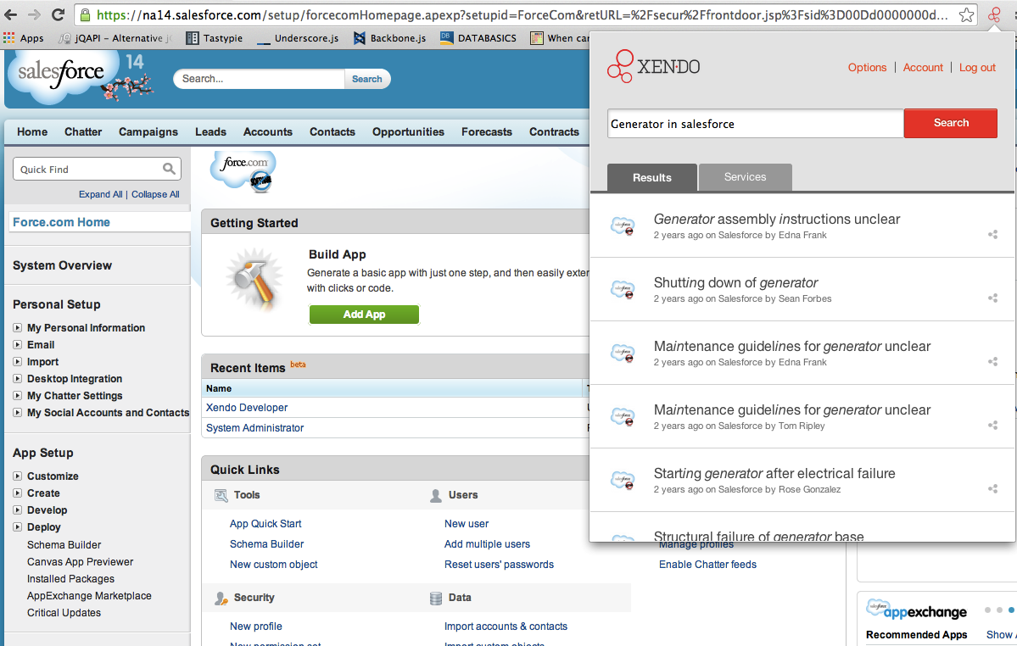Open the Xendo Developer recent item
Screen dimensions: 1017x646
tap(247, 408)
